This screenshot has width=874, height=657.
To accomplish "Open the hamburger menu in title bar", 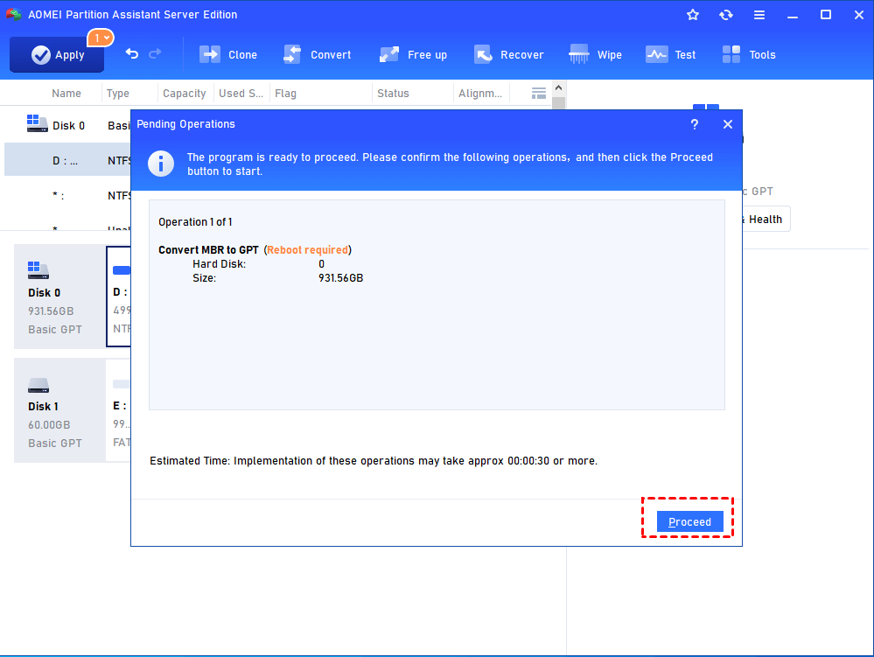I will tap(759, 15).
